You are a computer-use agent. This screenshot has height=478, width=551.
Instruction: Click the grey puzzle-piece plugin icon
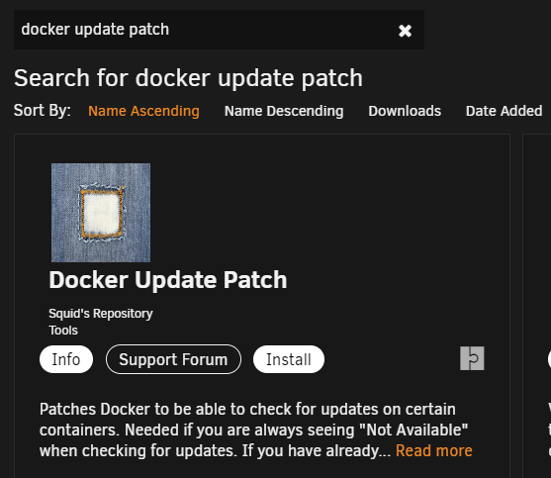click(472, 358)
